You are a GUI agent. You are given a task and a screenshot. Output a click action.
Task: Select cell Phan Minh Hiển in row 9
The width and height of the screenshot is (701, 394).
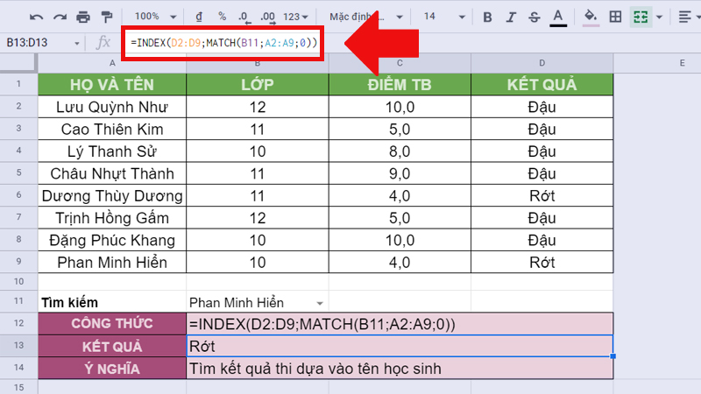point(112,262)
